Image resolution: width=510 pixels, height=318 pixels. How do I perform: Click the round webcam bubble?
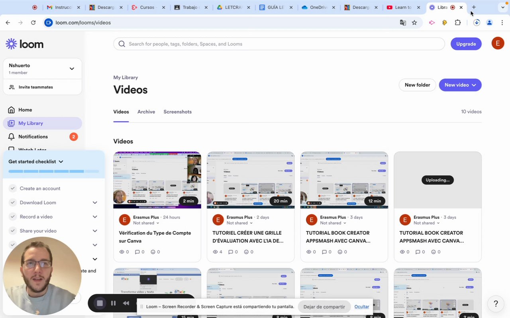42,276
